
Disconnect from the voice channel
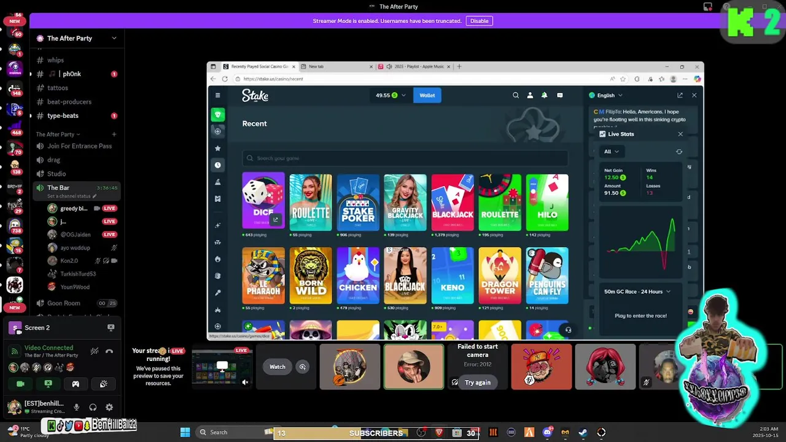pos(109,351)
